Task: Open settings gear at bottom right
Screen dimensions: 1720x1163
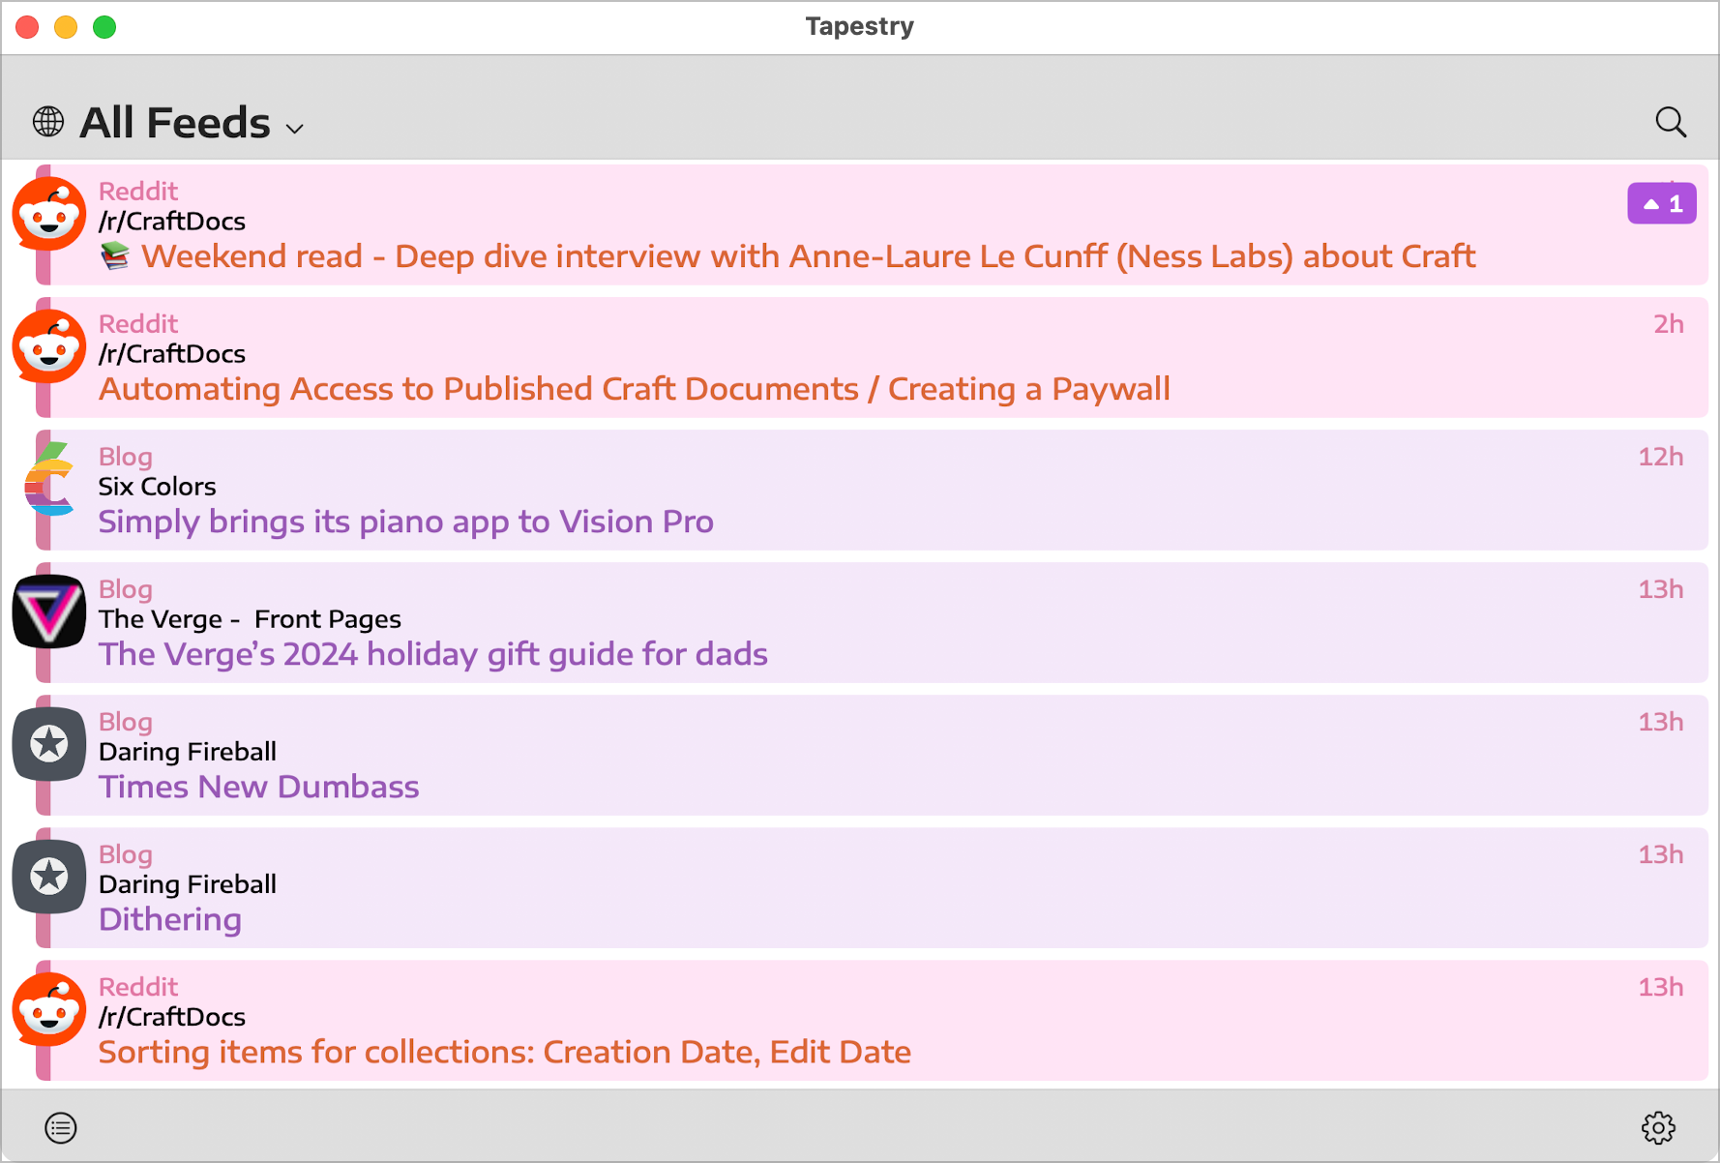Action: pos(1658,1127)
